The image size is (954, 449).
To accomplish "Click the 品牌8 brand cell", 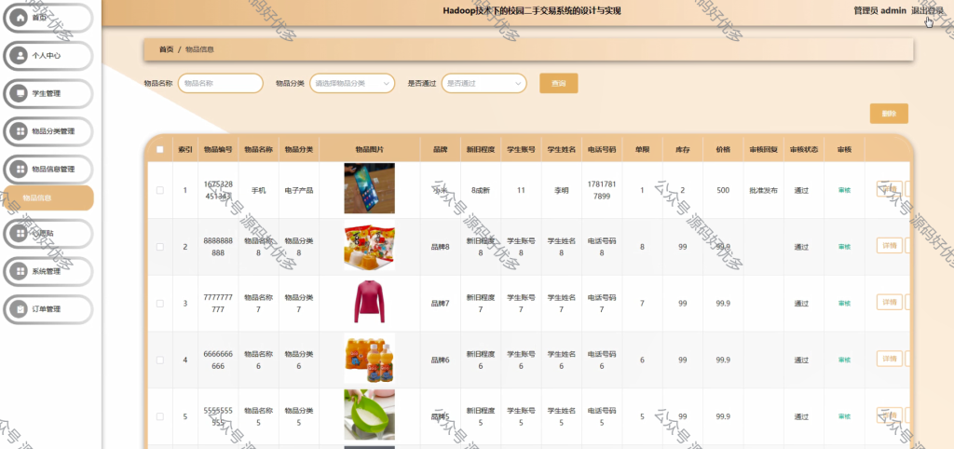I will pos(440,247).
